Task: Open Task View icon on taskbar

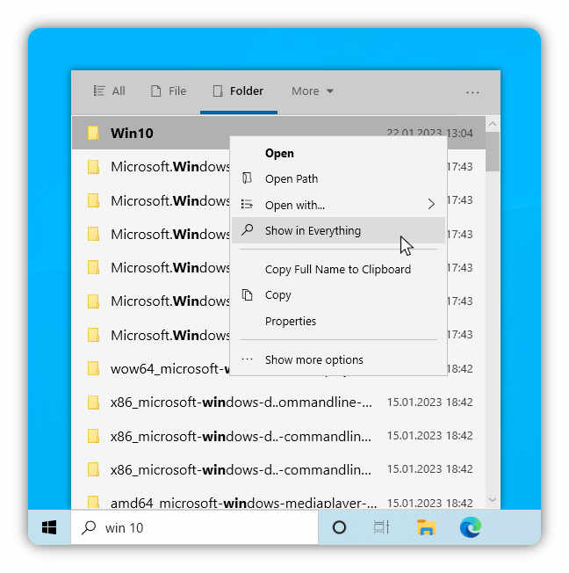Action: point(381,527)
